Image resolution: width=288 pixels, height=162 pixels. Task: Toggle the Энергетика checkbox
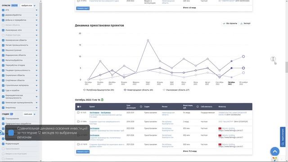click(3, 108)
